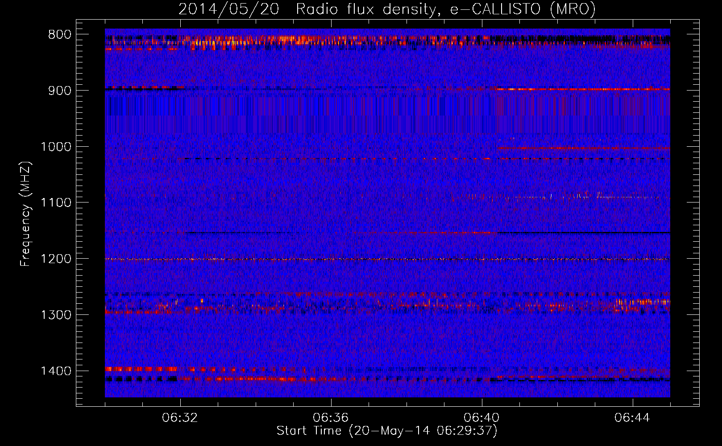Click the 'Start Time (20-May-14 06:29:37)' label
Viewport: 722px width, 446px height.
(x=387, y=431)
